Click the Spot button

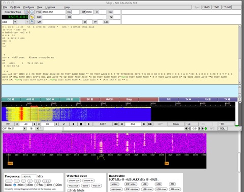(197, 7)
